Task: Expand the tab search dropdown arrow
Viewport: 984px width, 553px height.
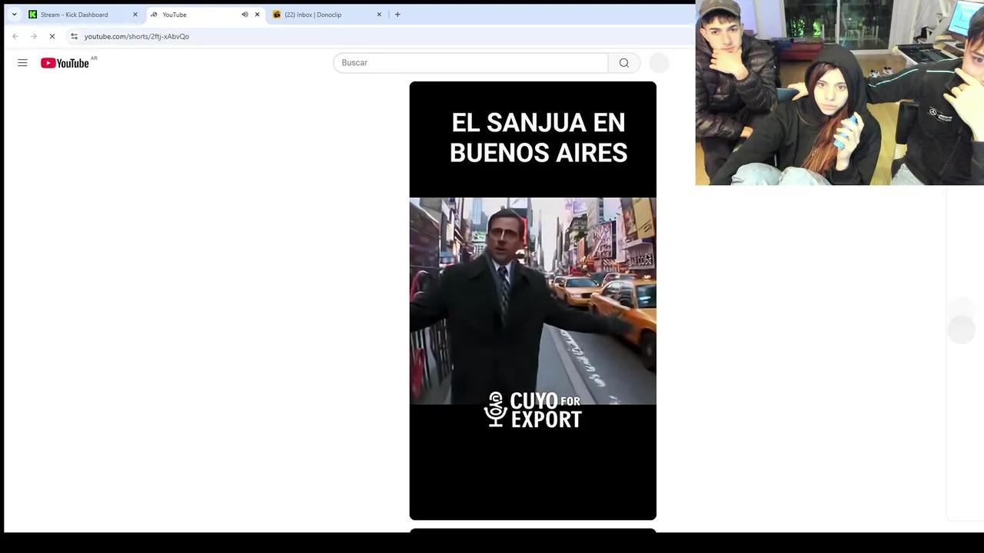Action: point(14,15)
